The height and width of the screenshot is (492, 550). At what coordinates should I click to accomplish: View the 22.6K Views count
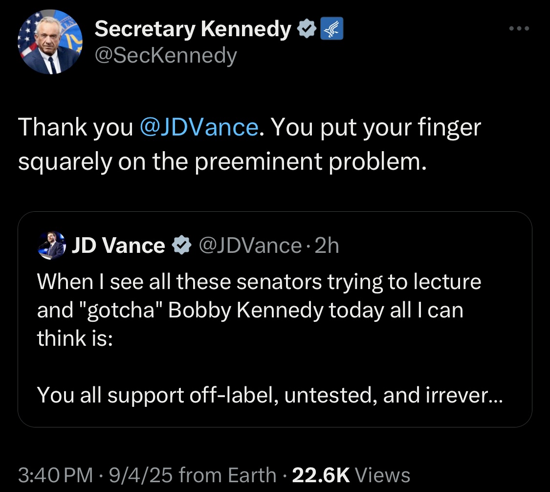tap(351, 475)
